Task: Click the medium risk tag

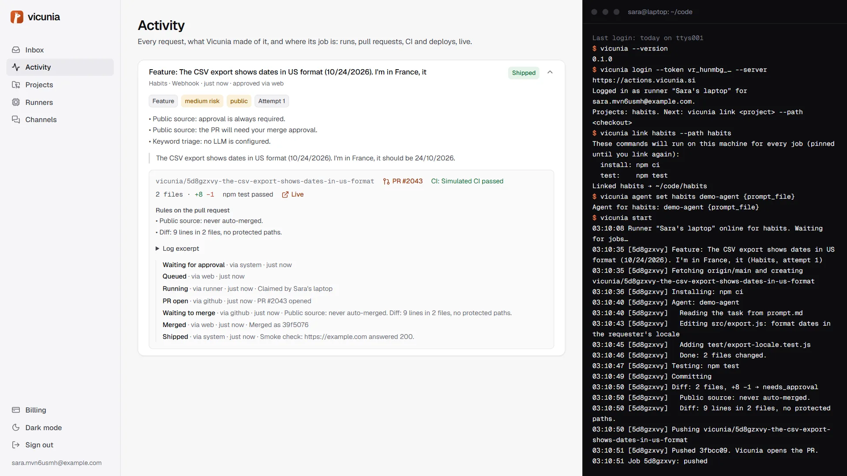Action: 202,101
